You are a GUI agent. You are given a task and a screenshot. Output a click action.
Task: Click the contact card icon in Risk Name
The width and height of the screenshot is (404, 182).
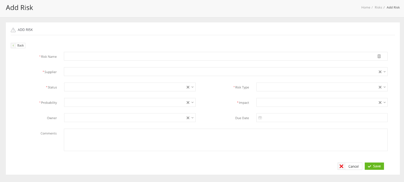379,56
